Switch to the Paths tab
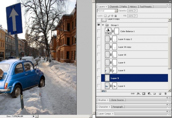 pos(124,7)
